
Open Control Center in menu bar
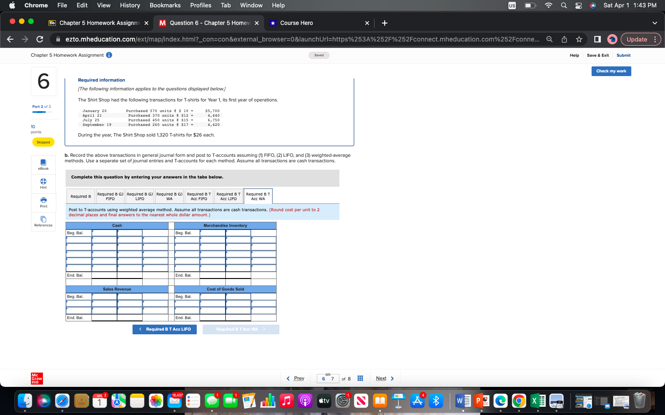(578, 6)
